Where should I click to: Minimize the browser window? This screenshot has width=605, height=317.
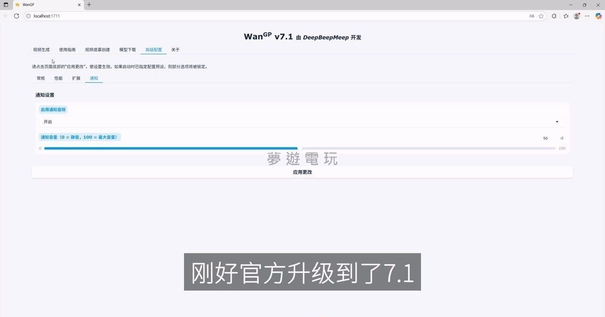(571, 5)
